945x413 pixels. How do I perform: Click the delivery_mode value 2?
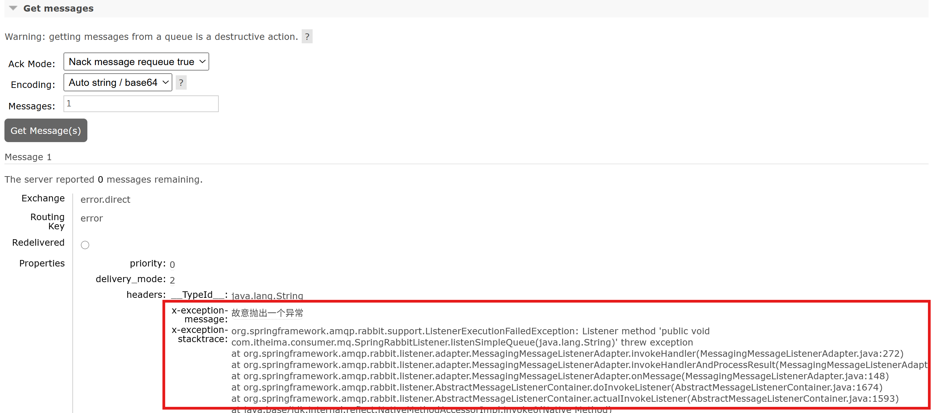point(172,280)
